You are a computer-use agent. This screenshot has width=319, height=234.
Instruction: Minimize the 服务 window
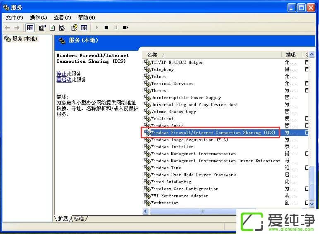pos(292,8)
